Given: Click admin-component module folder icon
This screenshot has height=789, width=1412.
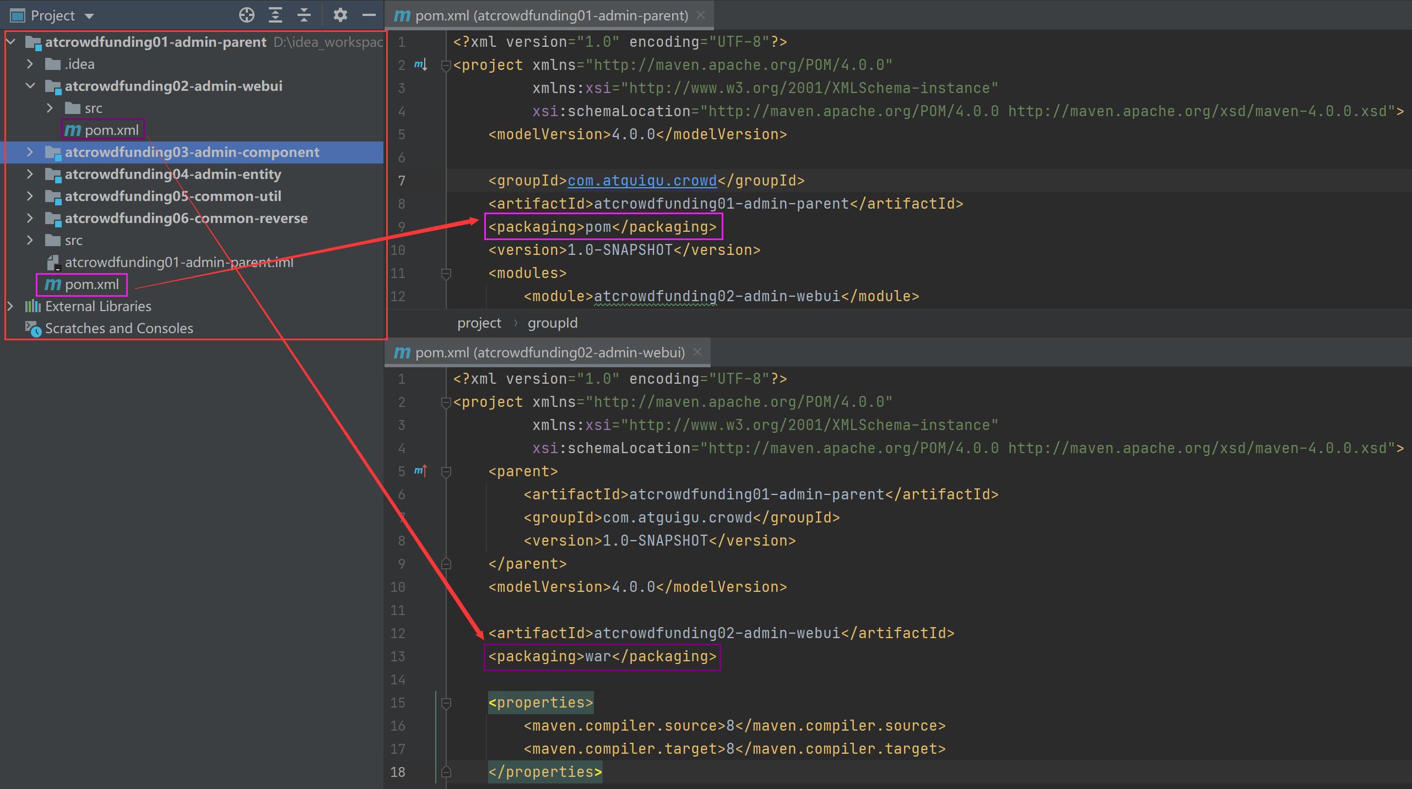Looking at the screenshot, I should click(53, 153).
